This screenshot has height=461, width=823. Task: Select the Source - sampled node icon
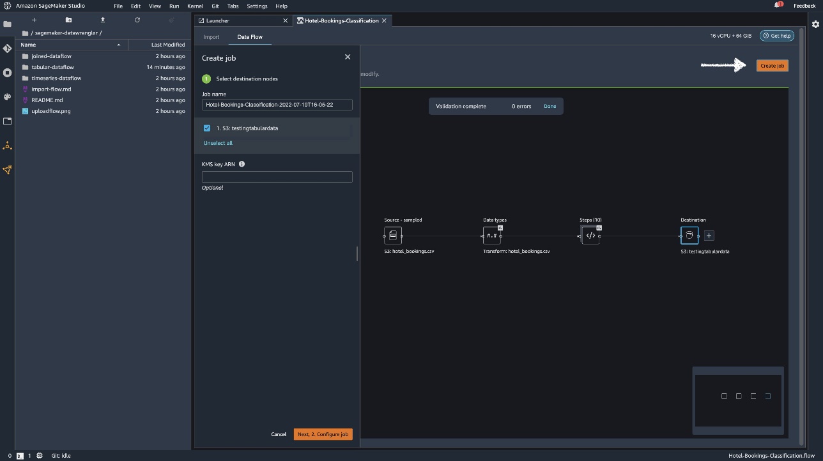pos(393,236)
